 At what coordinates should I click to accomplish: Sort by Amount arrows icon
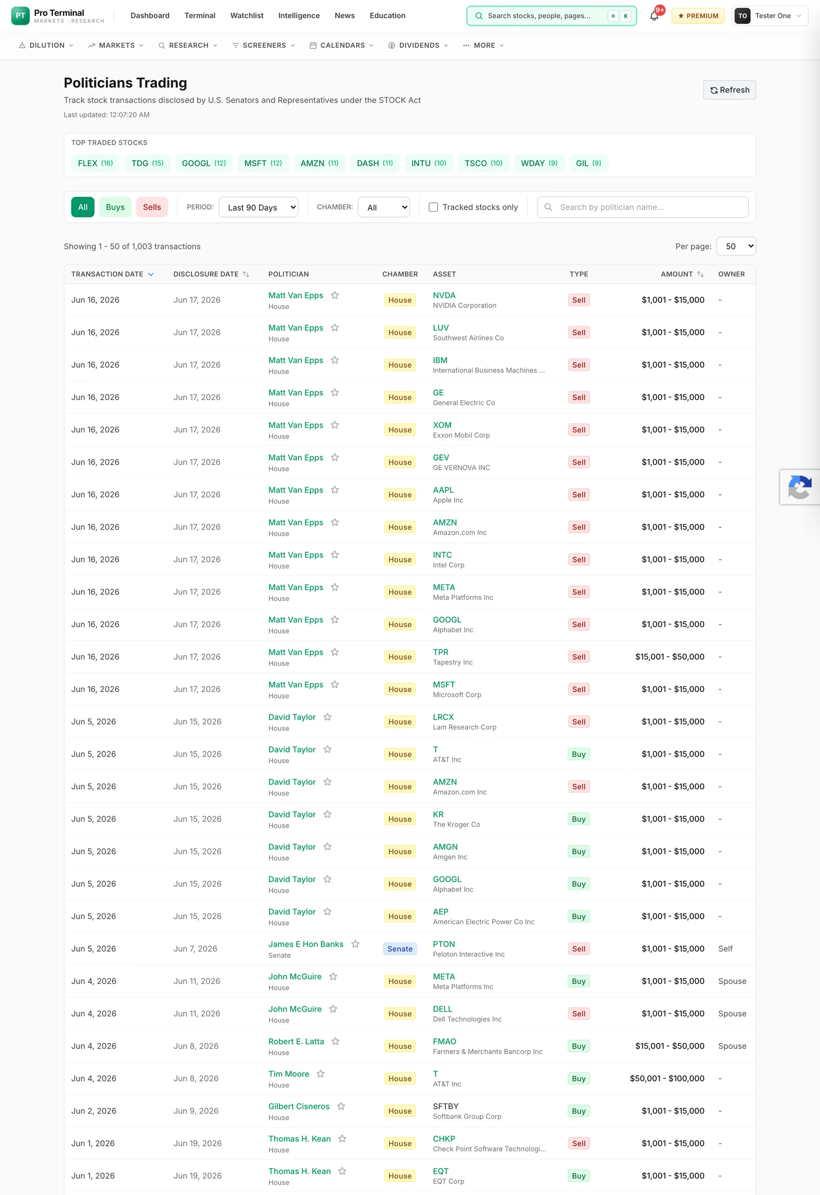[700, 274]
